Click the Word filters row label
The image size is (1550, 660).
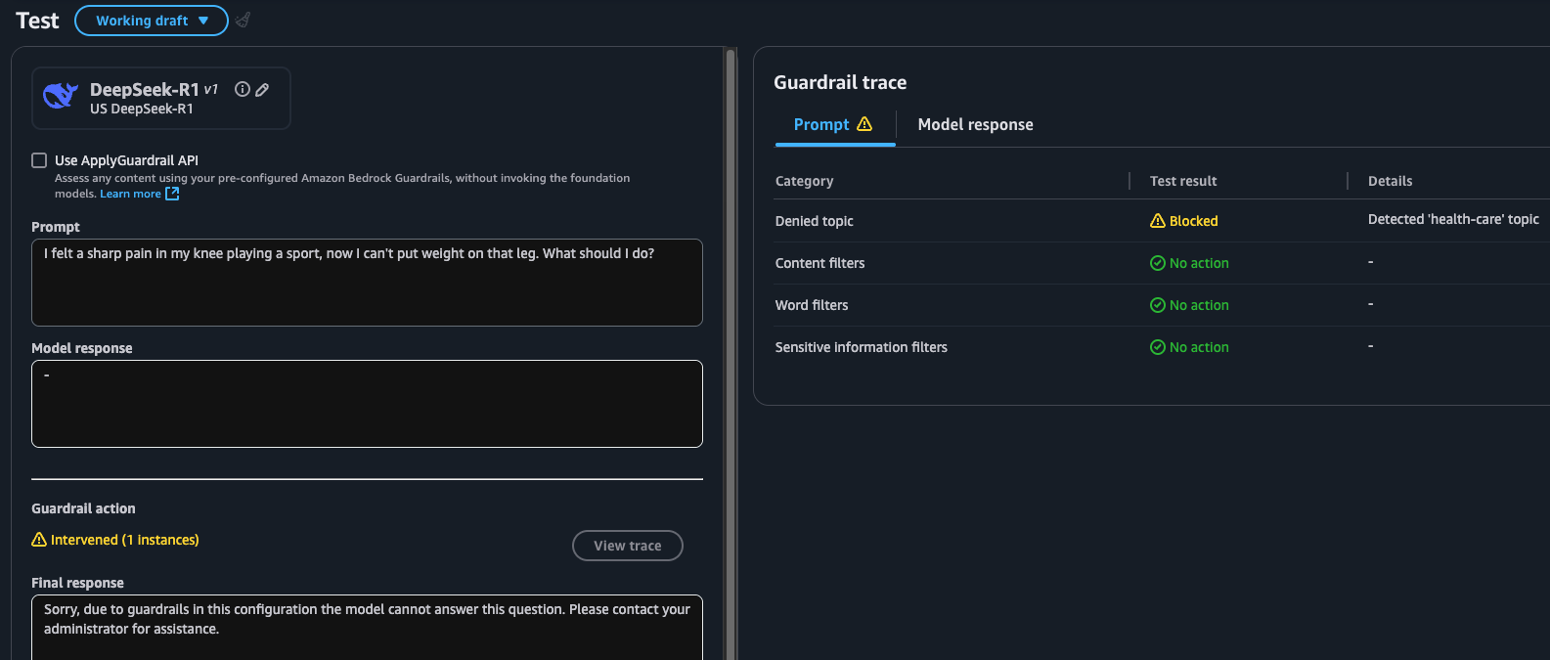[x=812, y=305]
